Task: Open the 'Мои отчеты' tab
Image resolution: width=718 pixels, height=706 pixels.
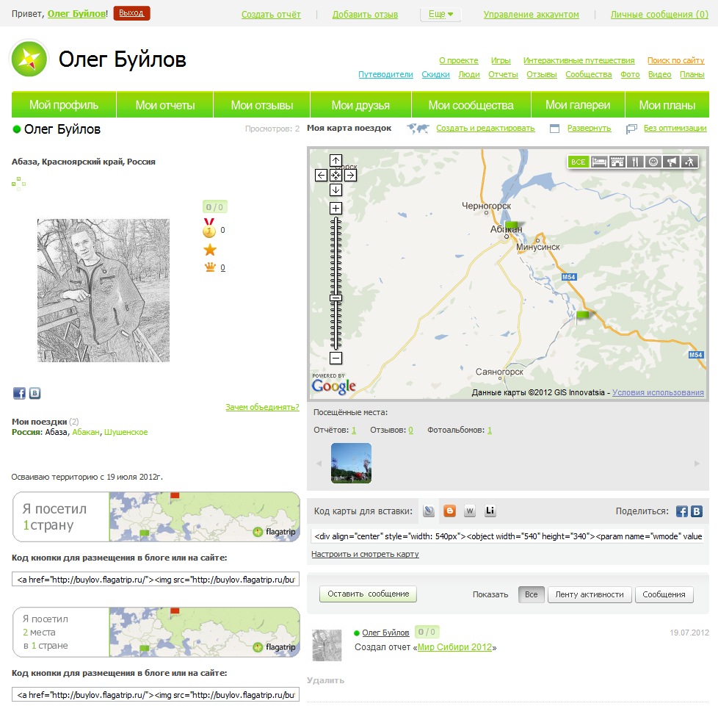Action: 165,105
